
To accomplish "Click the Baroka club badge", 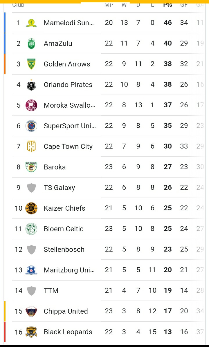I will click(31, 167).
